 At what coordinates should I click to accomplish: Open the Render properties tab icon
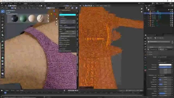click(x=145, y=41)
